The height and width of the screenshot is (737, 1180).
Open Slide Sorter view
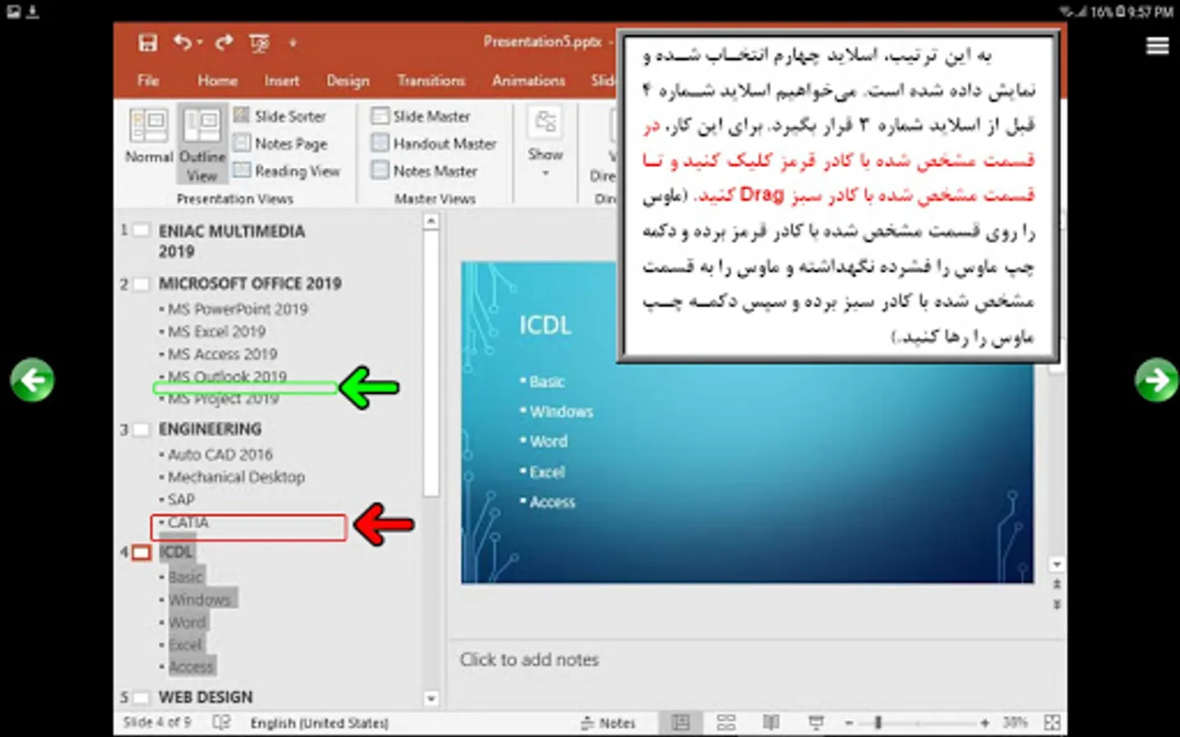(280, 115)
